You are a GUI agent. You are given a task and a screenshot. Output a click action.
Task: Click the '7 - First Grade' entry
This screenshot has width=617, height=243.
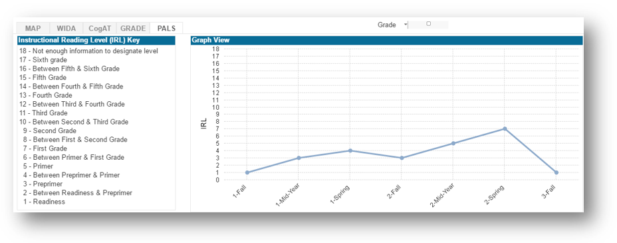[45, 148]
